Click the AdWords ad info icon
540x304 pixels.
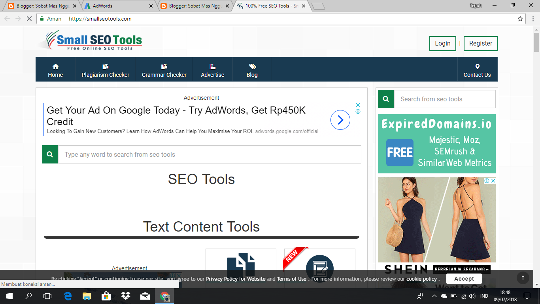(x=358, y=112)
